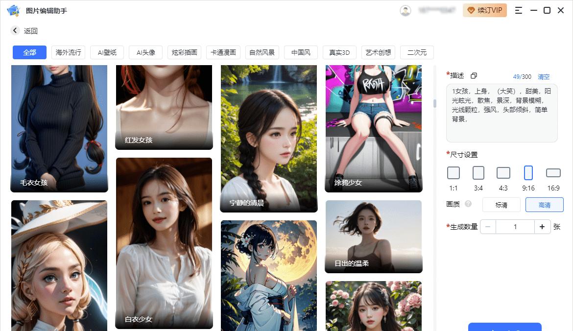
Task: Click the 49/300 character counter
Action: coord(522,77)
